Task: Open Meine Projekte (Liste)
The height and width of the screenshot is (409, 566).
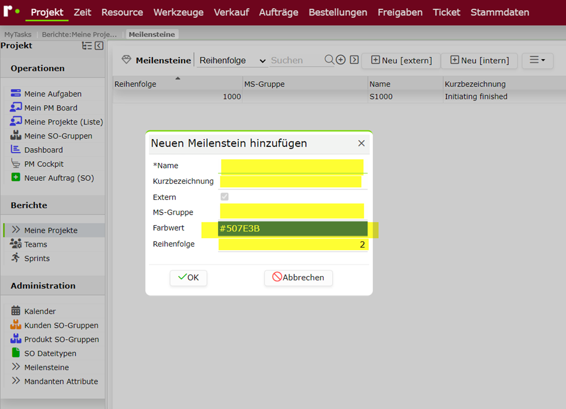Action: [56, 122]
